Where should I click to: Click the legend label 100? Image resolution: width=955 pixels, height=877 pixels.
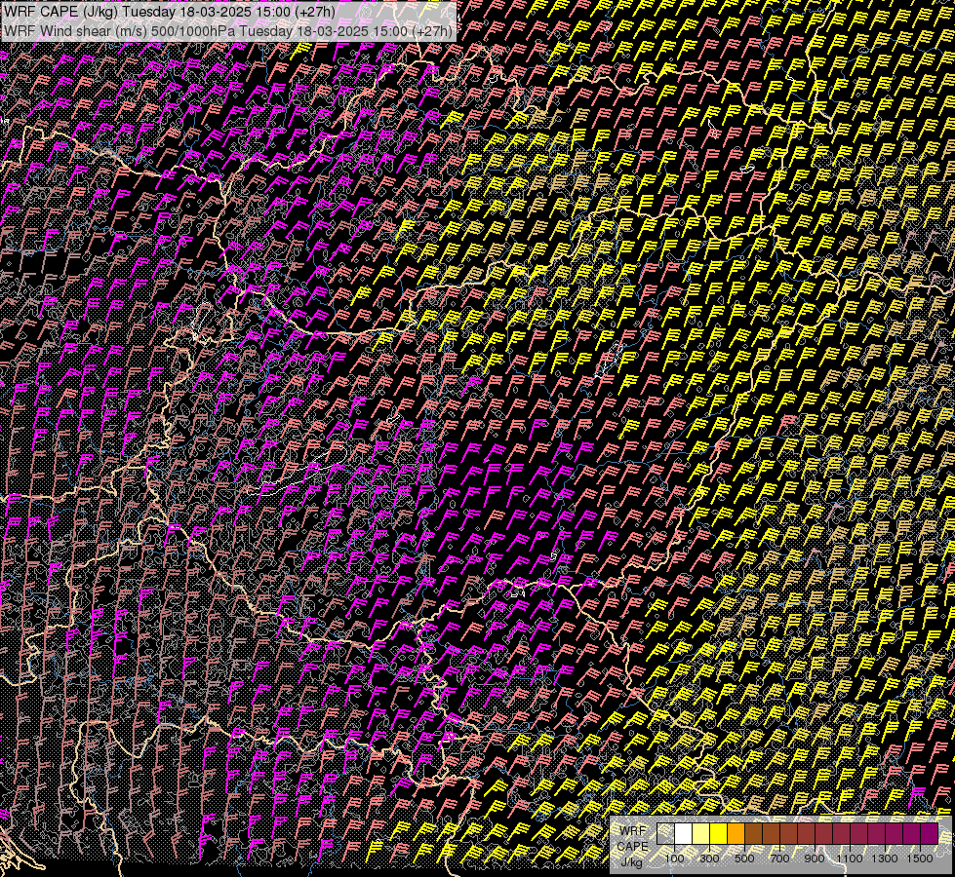click(x=674, y=858)
